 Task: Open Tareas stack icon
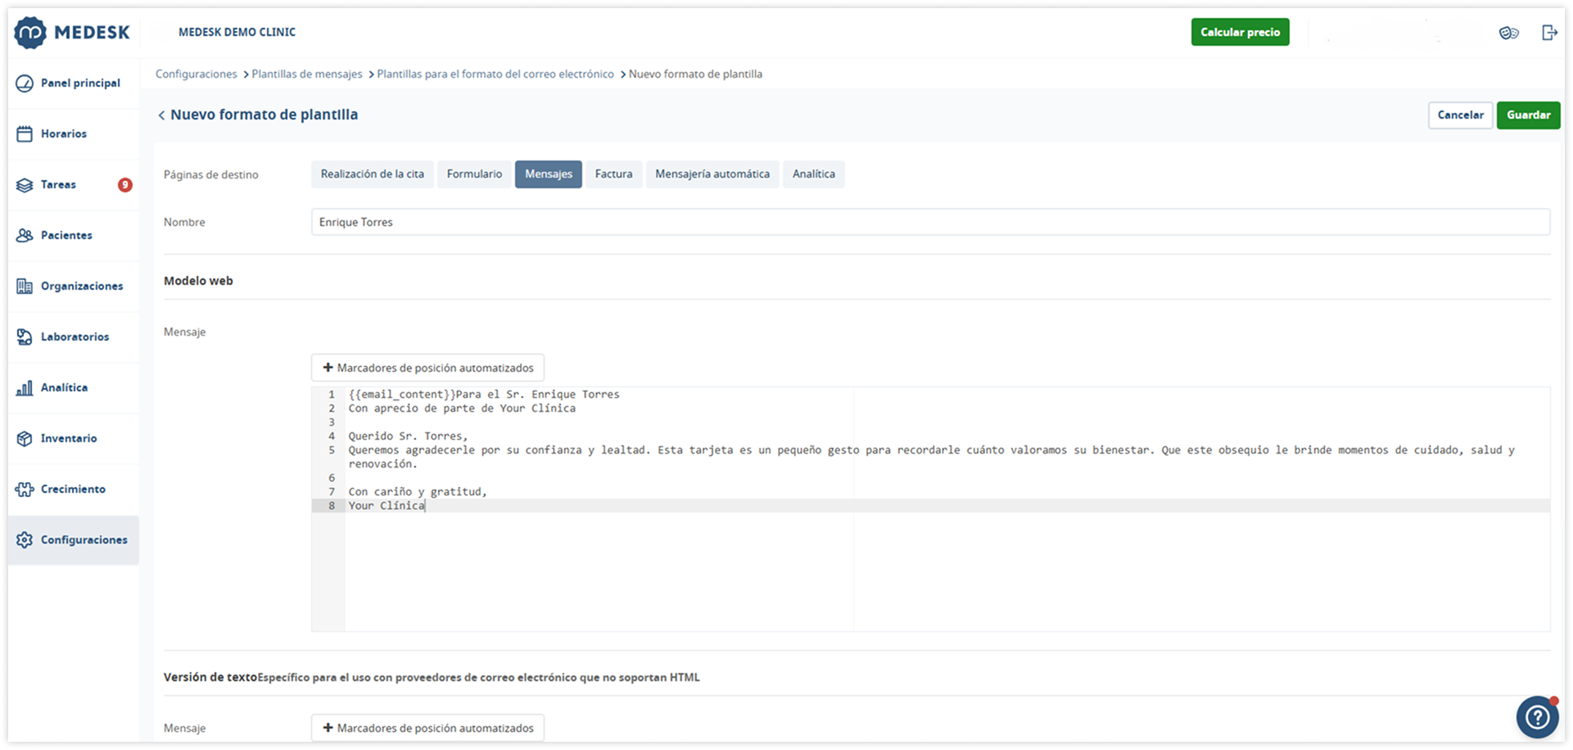pos(25,184)
